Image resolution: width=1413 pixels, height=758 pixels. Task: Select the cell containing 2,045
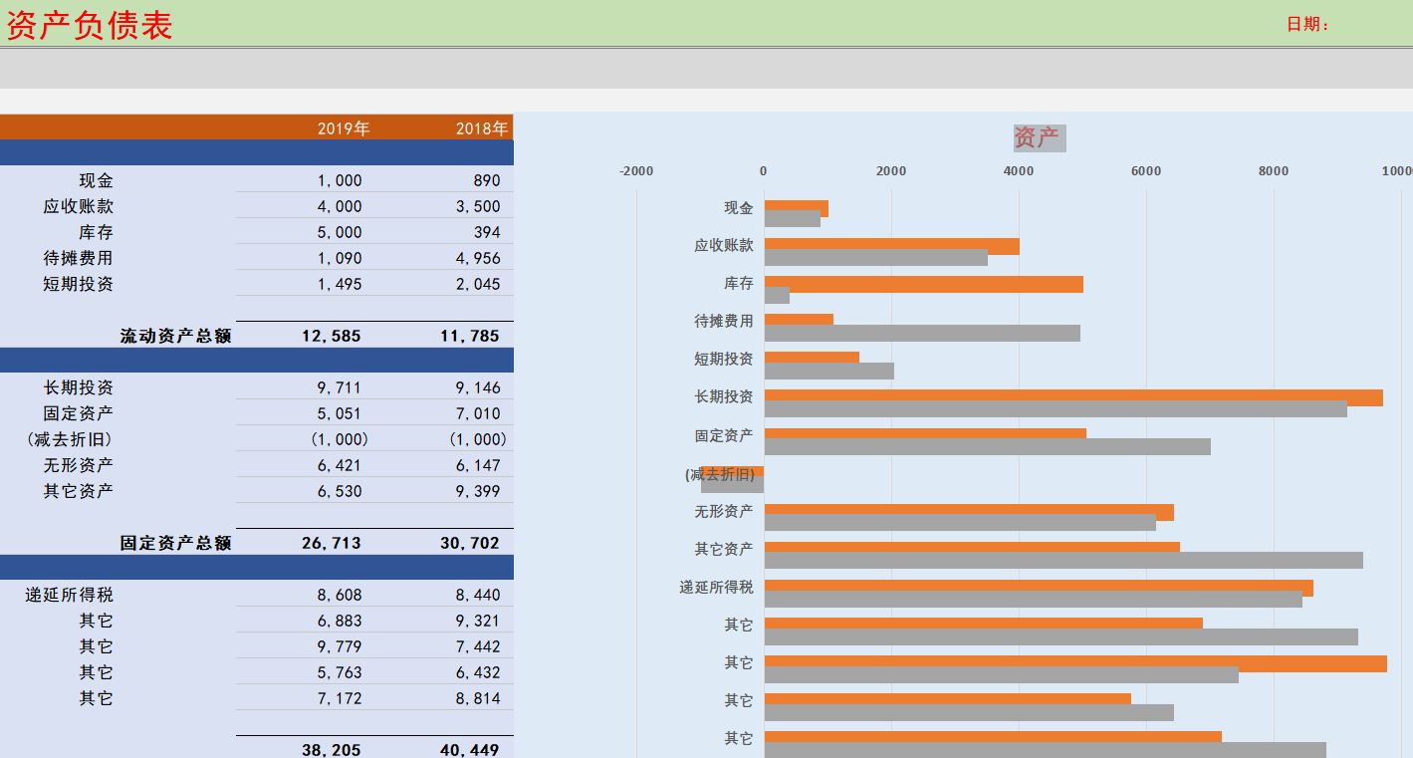pyautogui.click(x=478, y=284)
